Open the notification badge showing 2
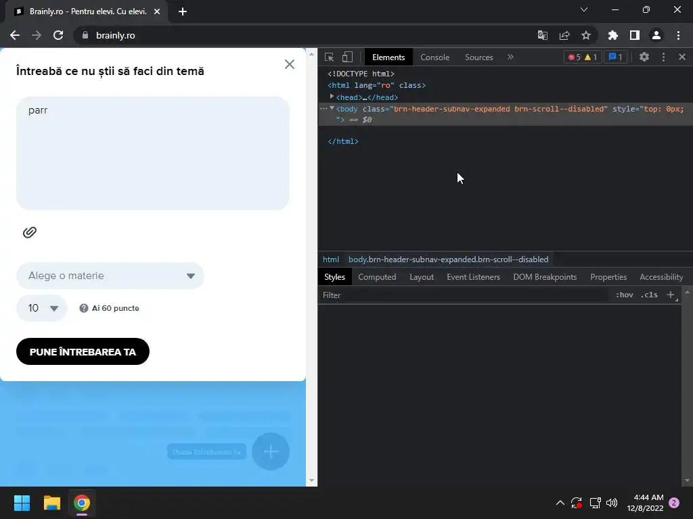Screen dimensions: 693x519 tap(674, 503)
